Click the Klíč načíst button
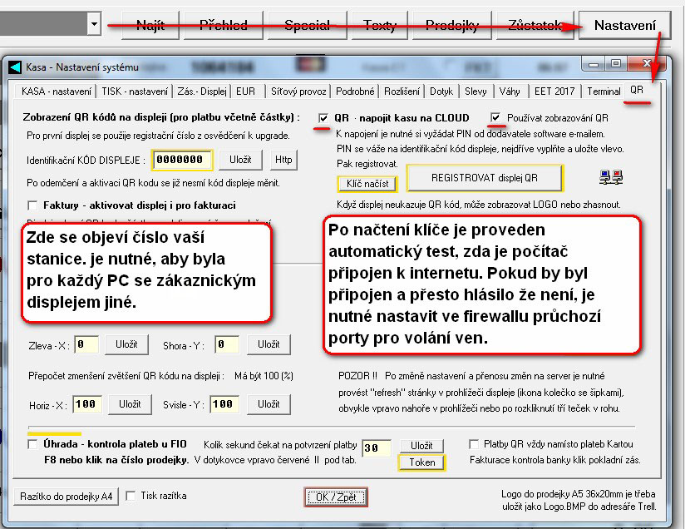This screenshot has height=529, width=685. [x=367, y=183]
